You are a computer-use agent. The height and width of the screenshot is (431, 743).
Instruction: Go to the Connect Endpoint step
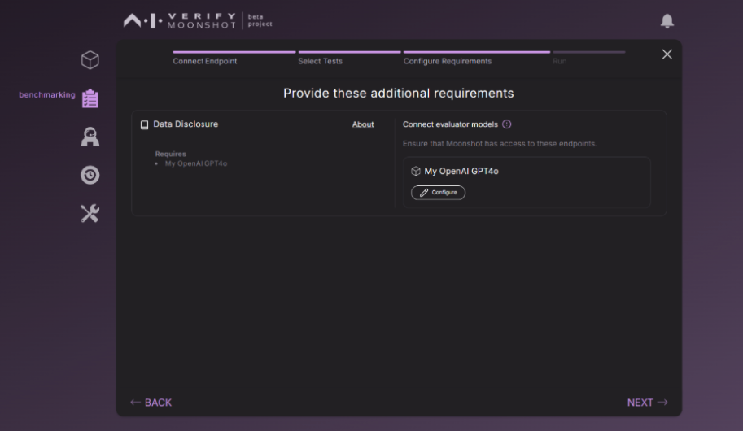coord(205,61)
